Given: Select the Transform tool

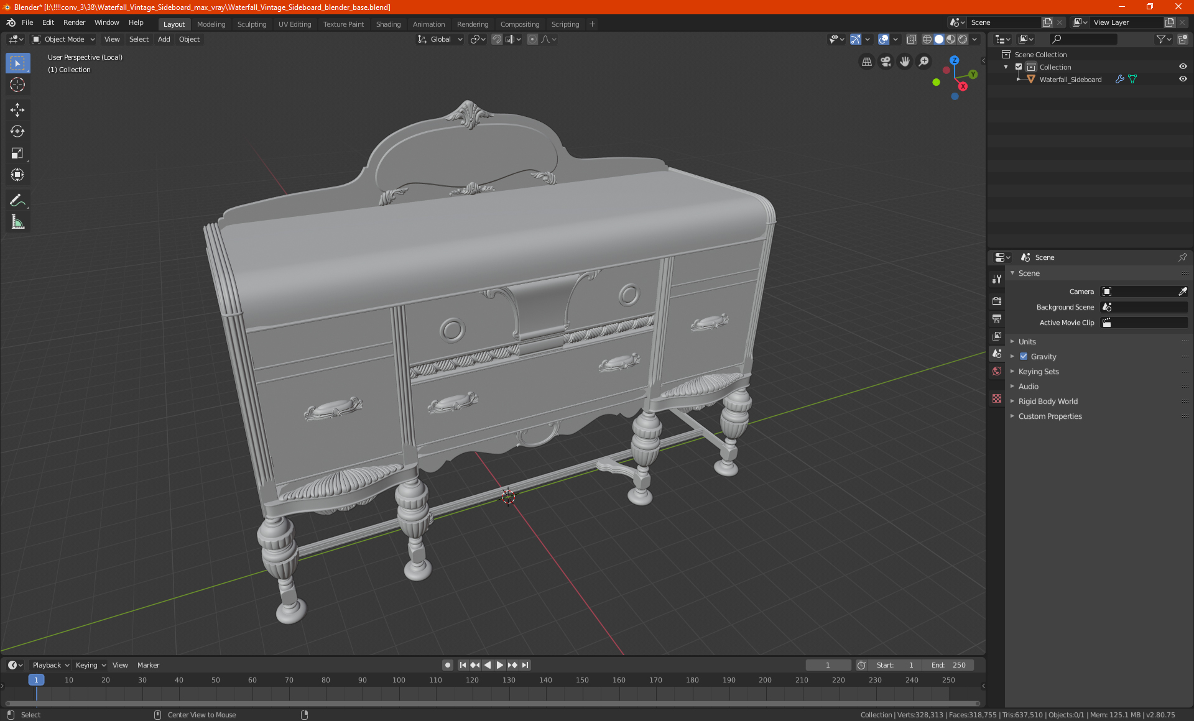Looking at the screenshot, I should point(17,175).
